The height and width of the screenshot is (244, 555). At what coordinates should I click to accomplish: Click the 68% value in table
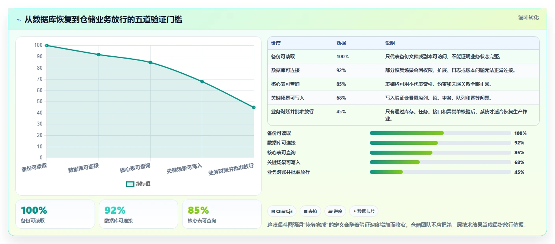pos(341,98)
